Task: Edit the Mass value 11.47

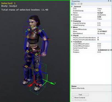Action: [102, 32]
